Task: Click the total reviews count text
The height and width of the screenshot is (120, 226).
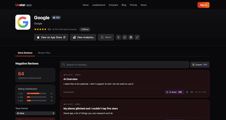Action: click(64, 29)
